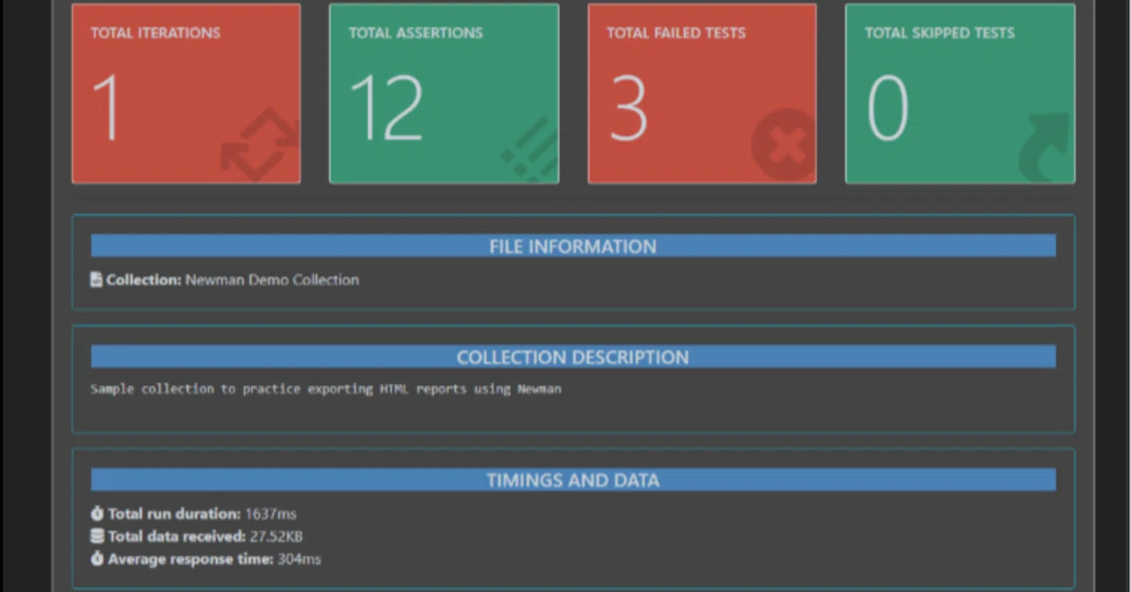Click the 27.52KB data received value
1131x592 pixels.
click(275, 536)
